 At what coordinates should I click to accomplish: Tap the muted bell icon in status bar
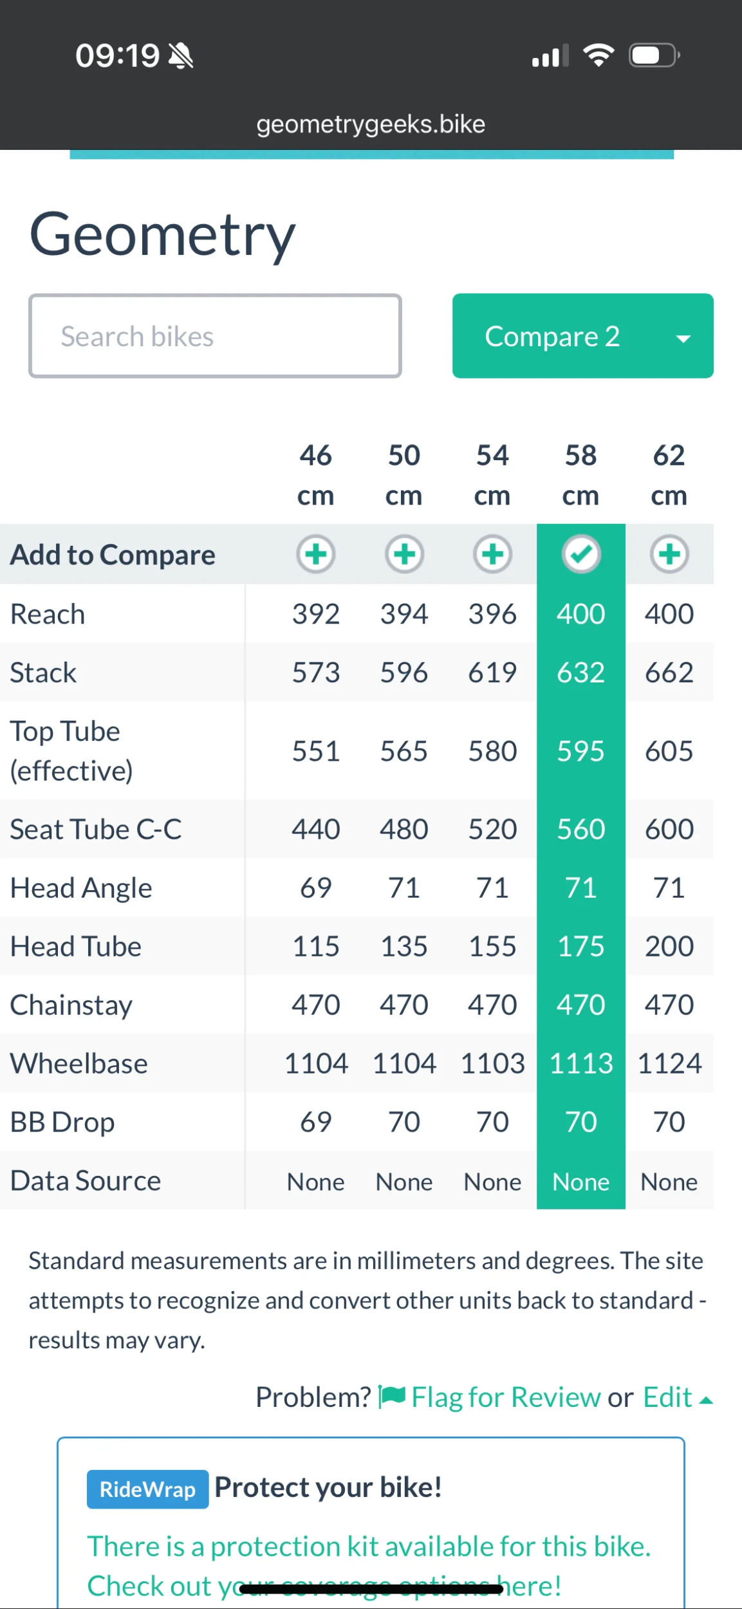(x=181, y=56)
